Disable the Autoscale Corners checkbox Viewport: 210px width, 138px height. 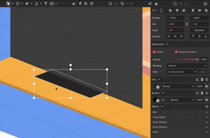[x=176, y=52]
